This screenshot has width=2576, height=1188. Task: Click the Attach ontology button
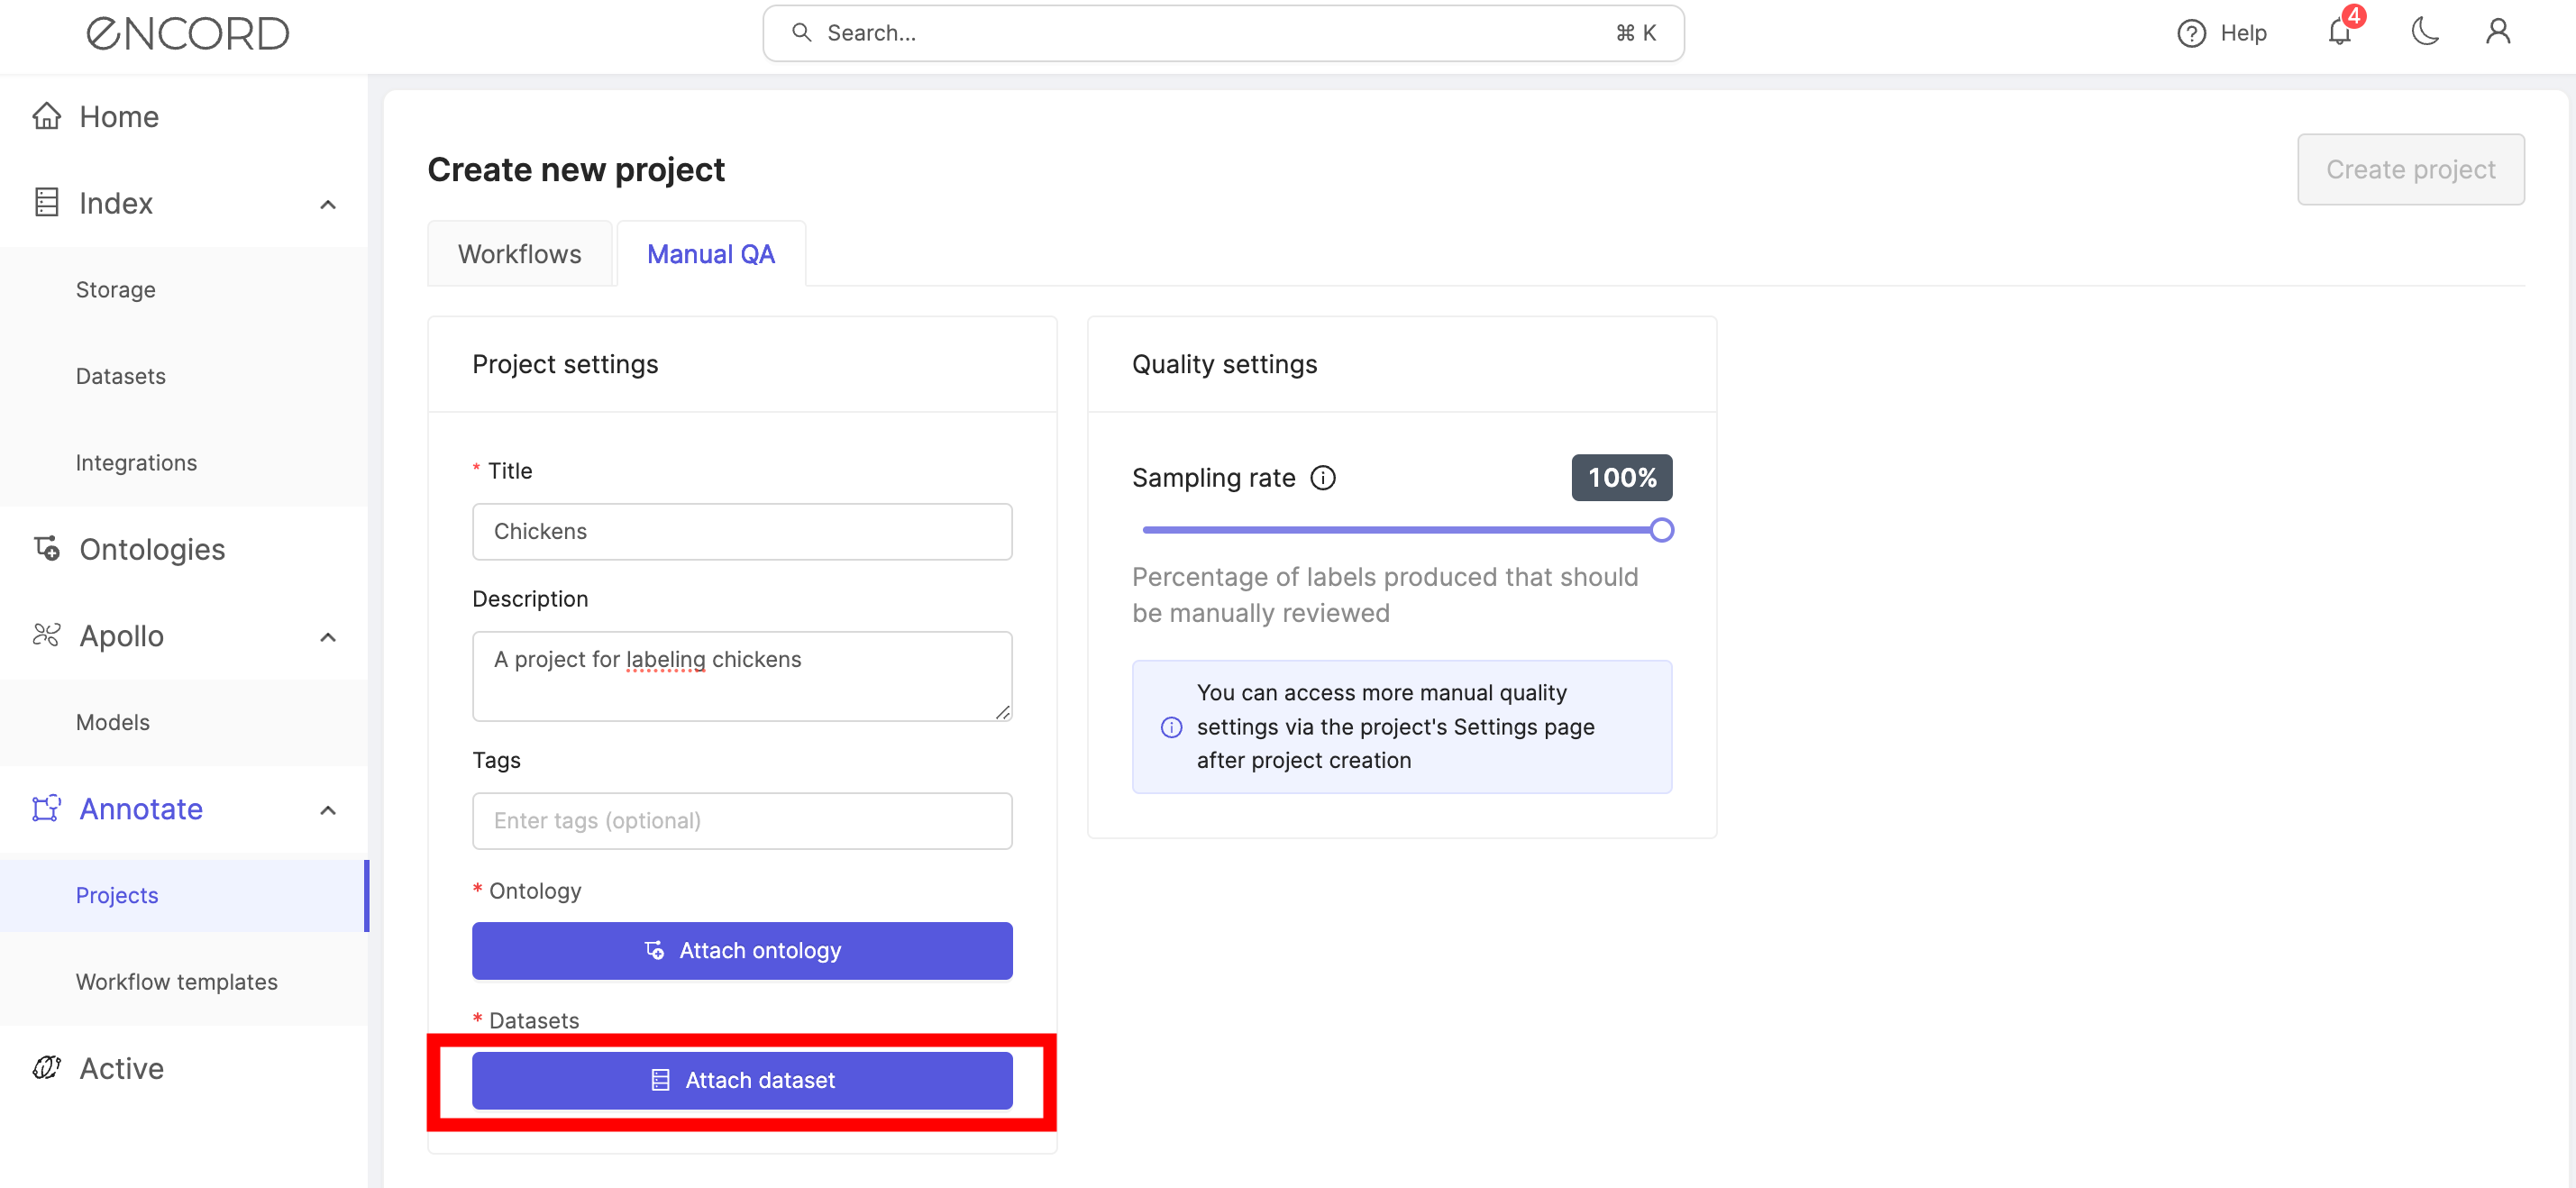pos(742,950)
